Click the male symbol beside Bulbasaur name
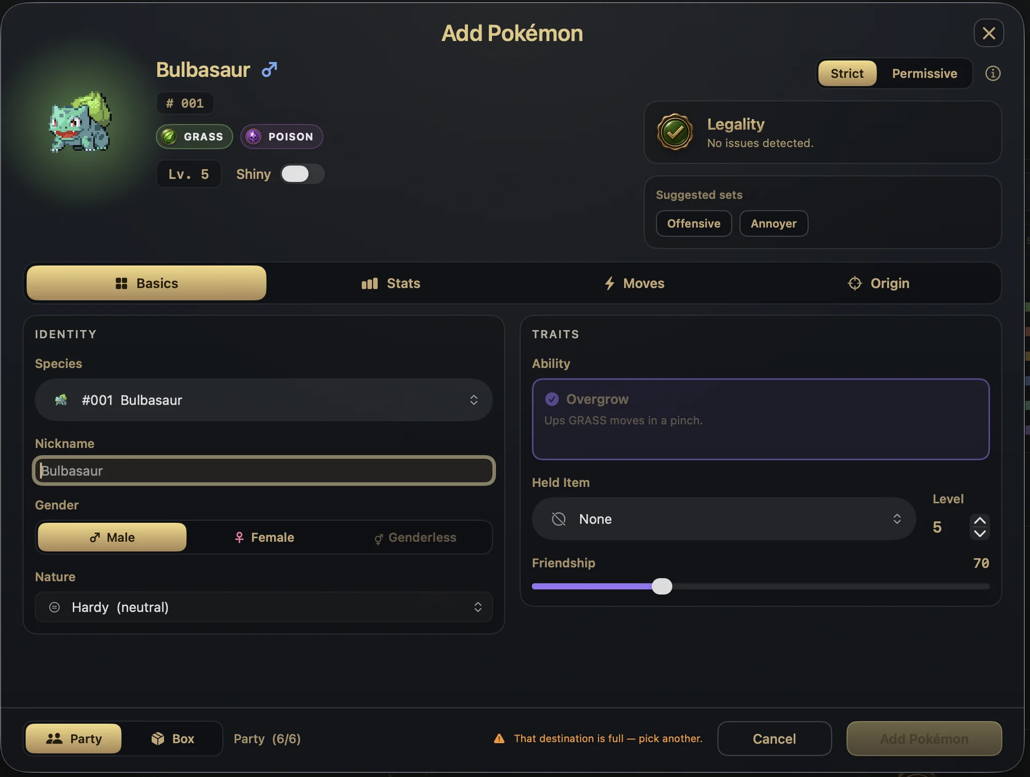This screenshot has height=777, width=1030. 269,70
